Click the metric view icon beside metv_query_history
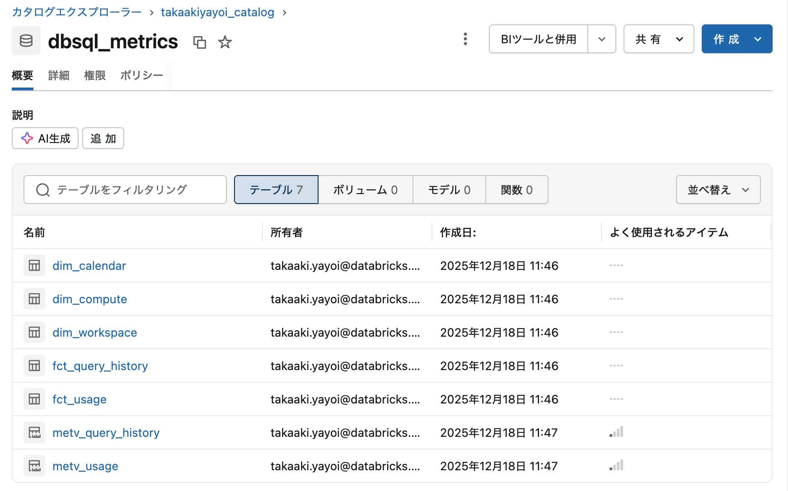Screen dimensions: 788x491 click(x=34, y=432)
